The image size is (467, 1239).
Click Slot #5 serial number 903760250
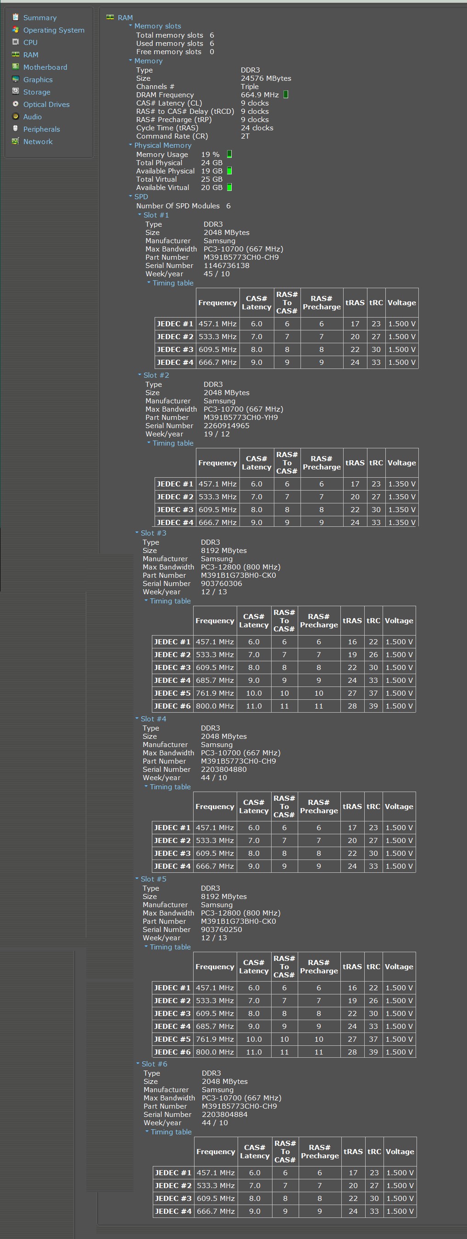click(x=222, y=930)
